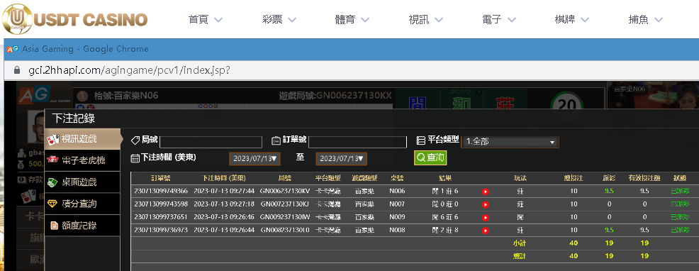Open the 彩票 menu
Viewport: 699px width, 271px height.
279,20
